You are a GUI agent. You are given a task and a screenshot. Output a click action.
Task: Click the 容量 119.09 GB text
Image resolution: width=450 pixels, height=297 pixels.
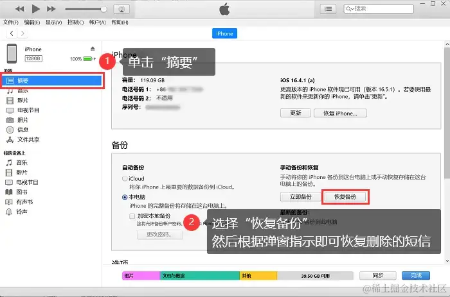(x=143, y=80)
